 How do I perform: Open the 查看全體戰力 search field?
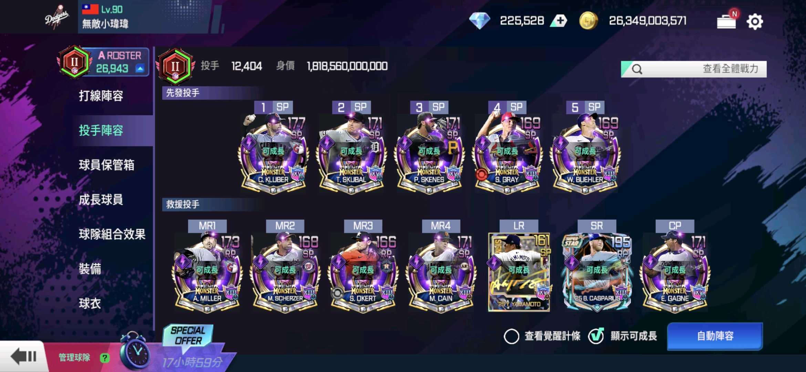pos(694,69)
